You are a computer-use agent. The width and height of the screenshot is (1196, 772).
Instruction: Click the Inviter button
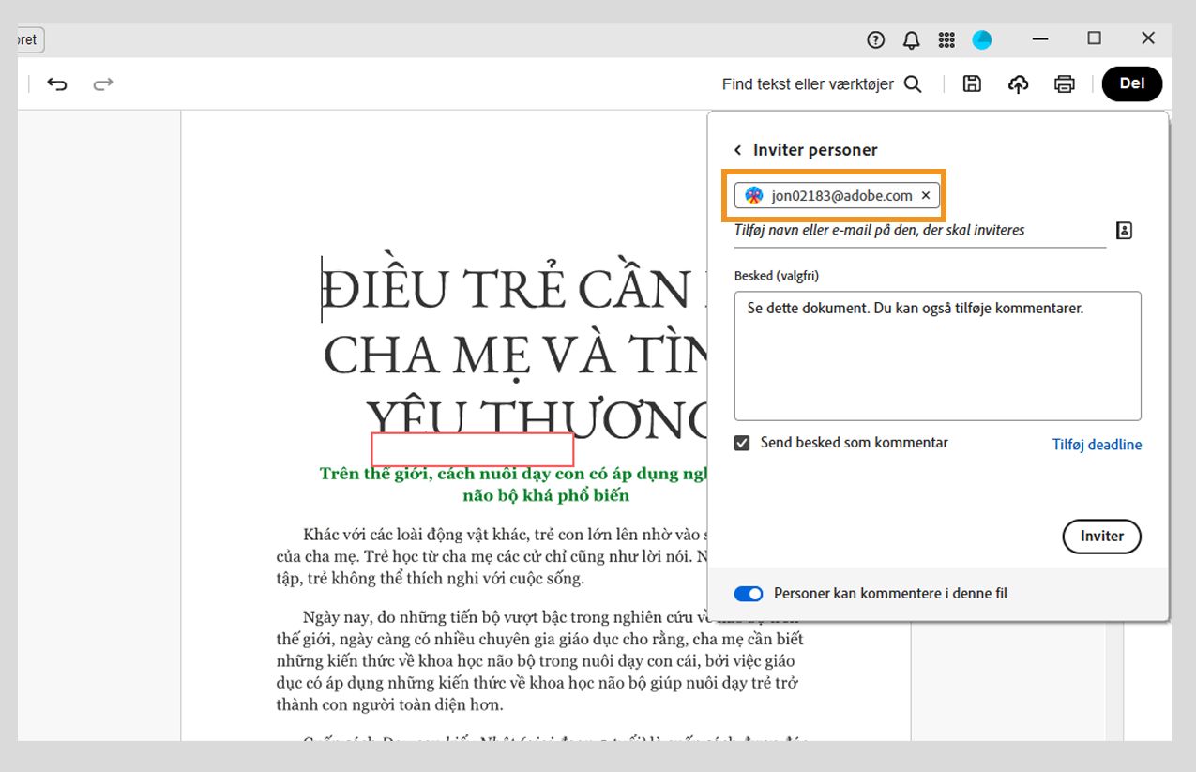click(1101, 537)
